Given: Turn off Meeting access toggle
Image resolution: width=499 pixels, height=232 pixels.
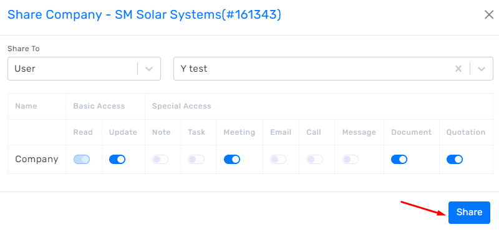Looking at the screenshot, I should pos(232,160).
